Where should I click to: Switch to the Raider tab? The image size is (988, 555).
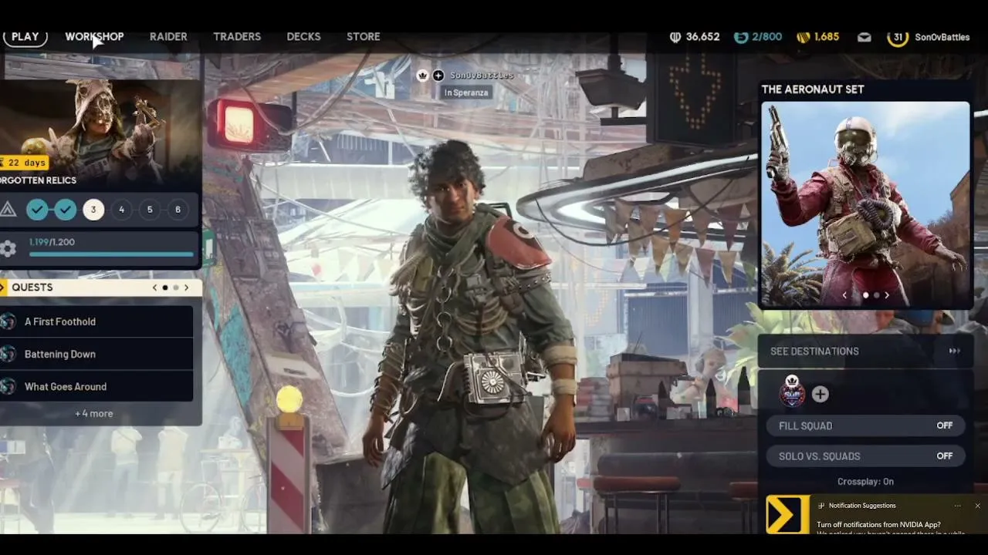point(168,36)
